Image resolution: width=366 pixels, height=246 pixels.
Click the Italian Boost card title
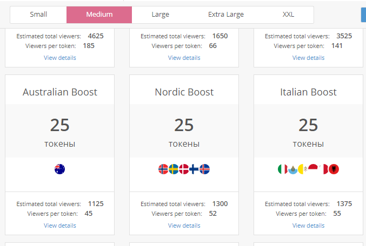(308, 92)
